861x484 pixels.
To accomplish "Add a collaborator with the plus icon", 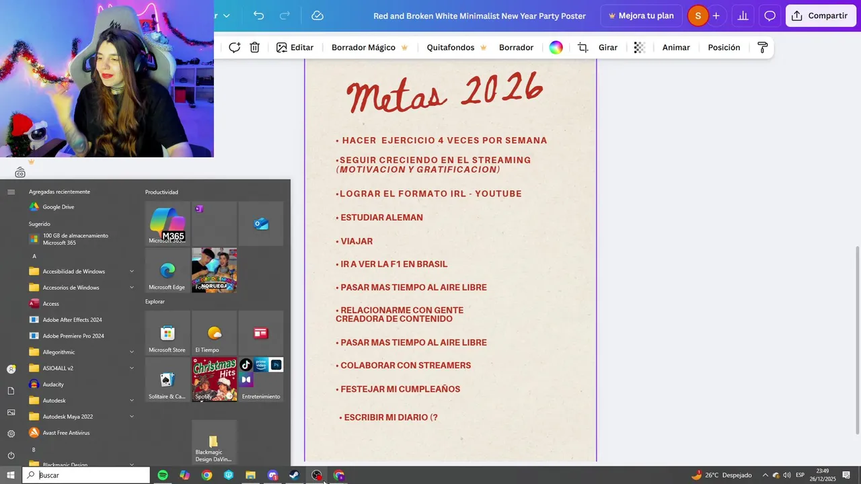I will coord(716,15).
